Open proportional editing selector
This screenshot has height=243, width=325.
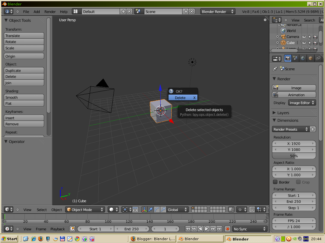click(x=242, y=209)
